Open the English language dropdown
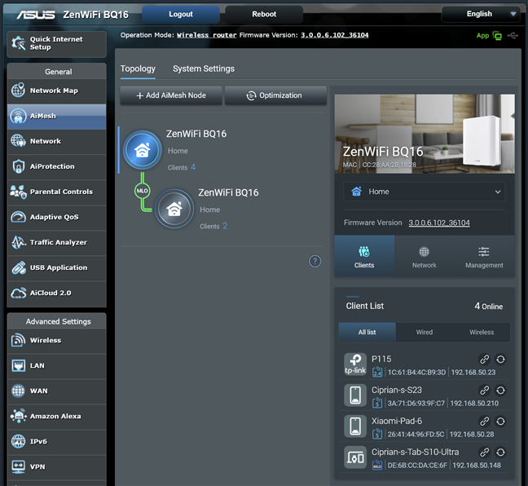Viewport: 528px width, 486px height. pyautogui.click(x=481, y=14)
